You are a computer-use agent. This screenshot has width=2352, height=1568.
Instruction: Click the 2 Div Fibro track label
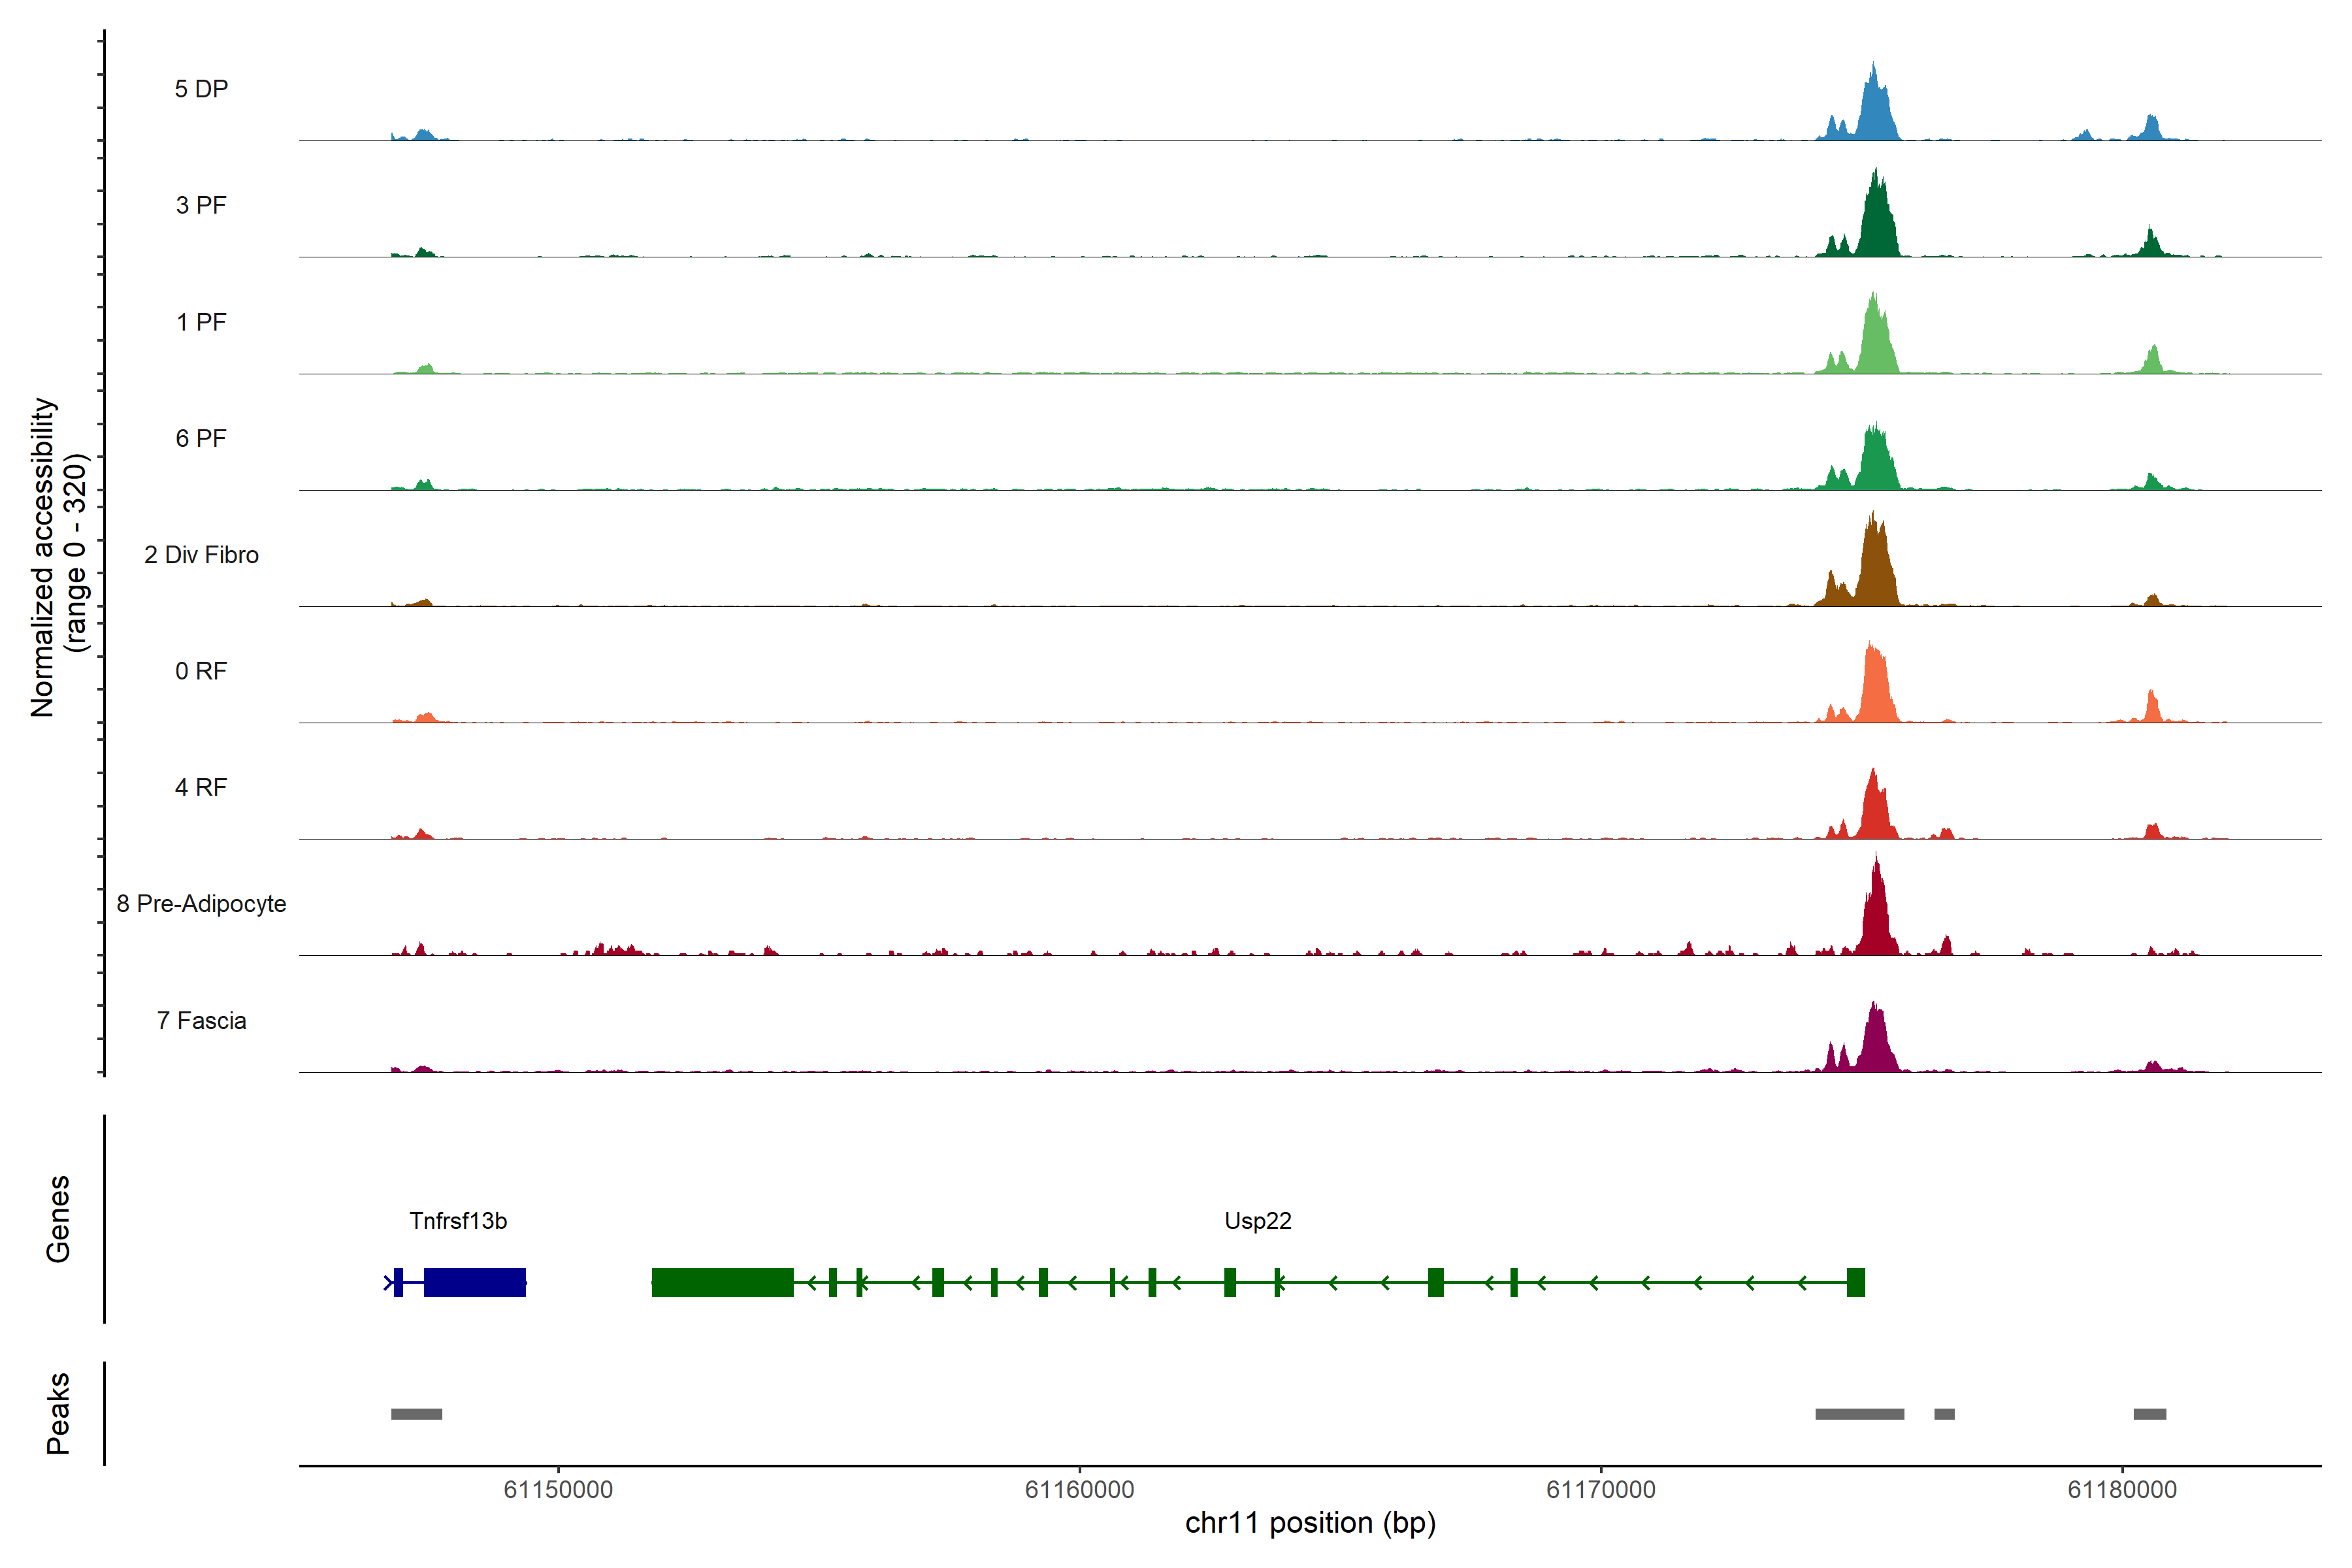201,555
